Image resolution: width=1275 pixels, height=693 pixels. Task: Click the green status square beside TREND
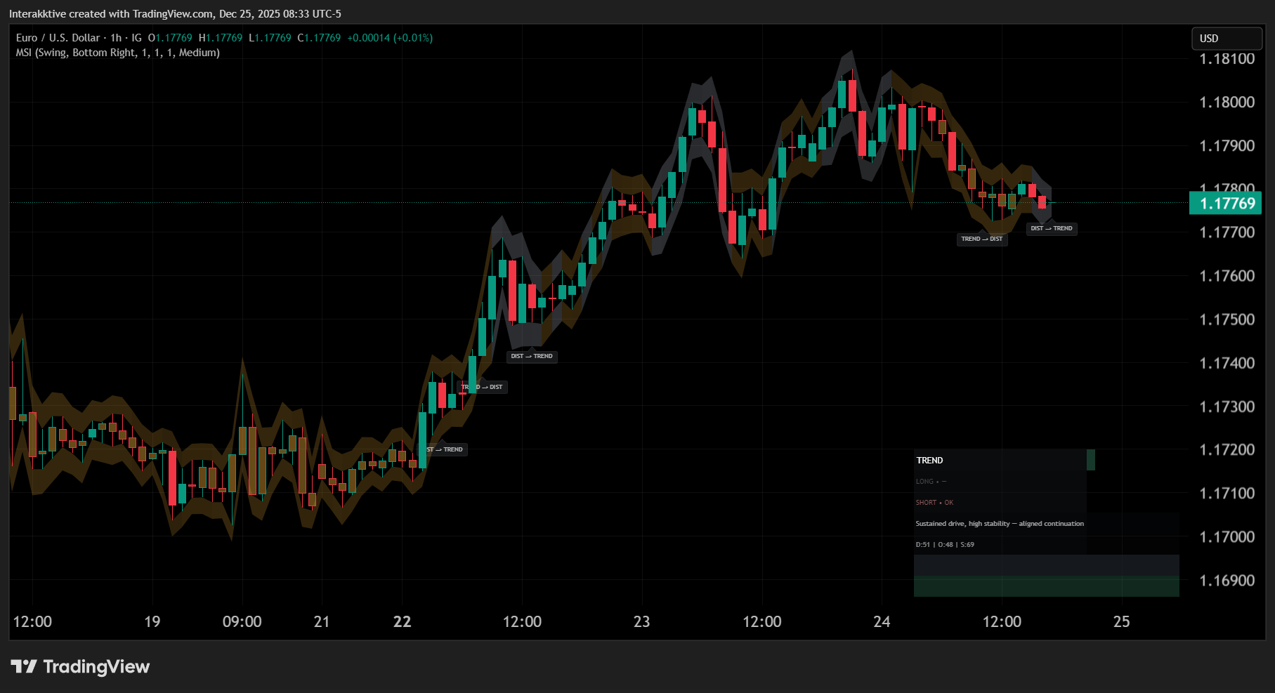pos(1091,460)
